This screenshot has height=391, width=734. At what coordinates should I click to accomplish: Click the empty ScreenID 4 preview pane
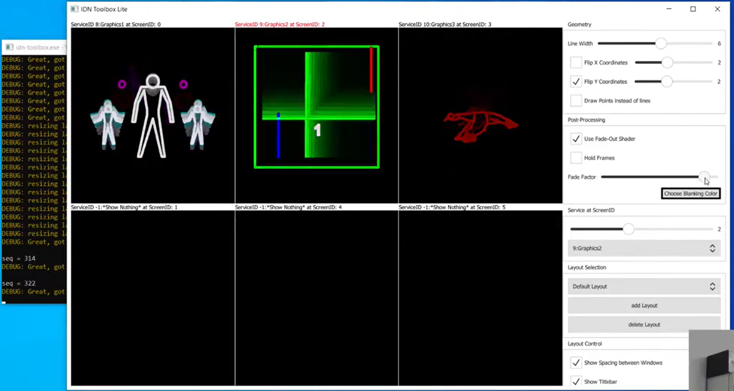point(317,297)
